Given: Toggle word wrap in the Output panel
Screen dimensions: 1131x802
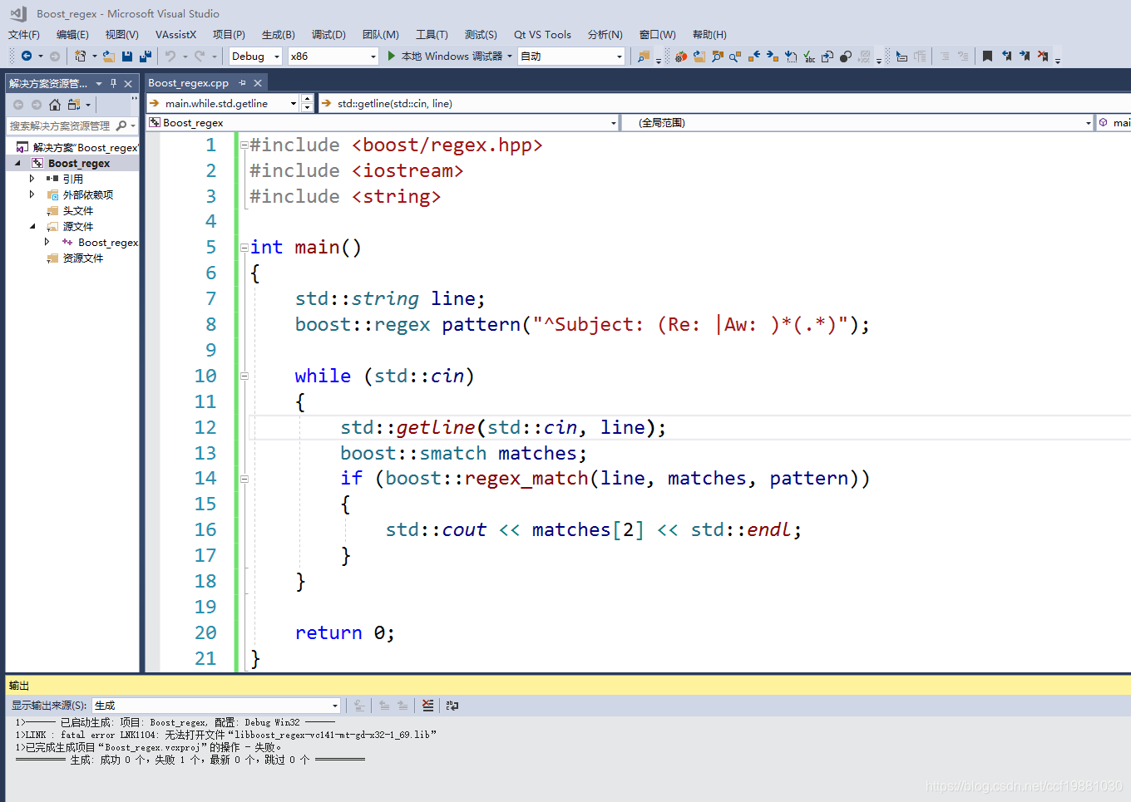Looking at the screenshot, I should coord(452,705).
